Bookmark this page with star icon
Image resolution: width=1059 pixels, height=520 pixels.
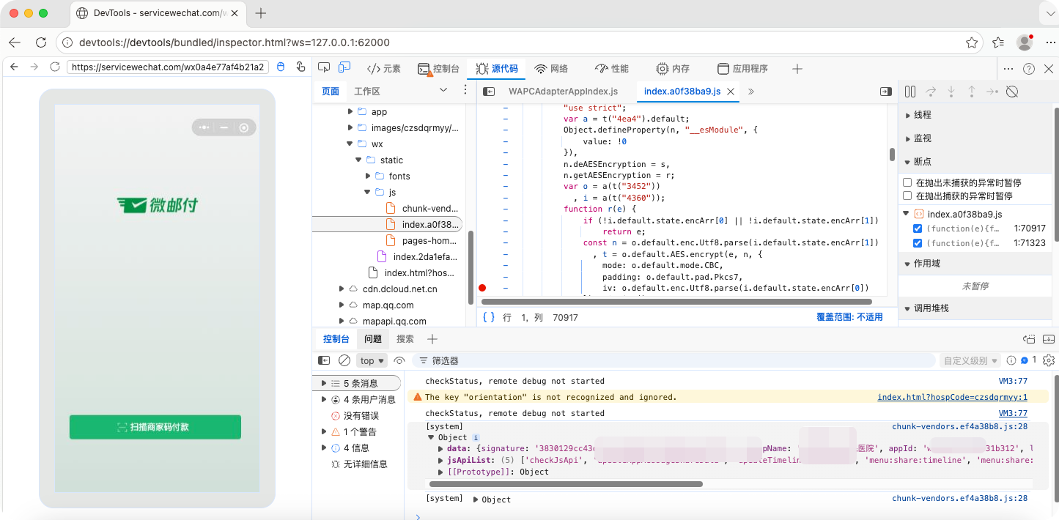[972, 42]
